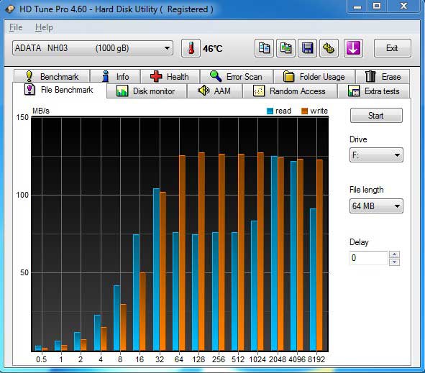This screenshot has width=425, height=373.
Task: Click the copy screenshot toolbar icon
Action: [285, 48]
